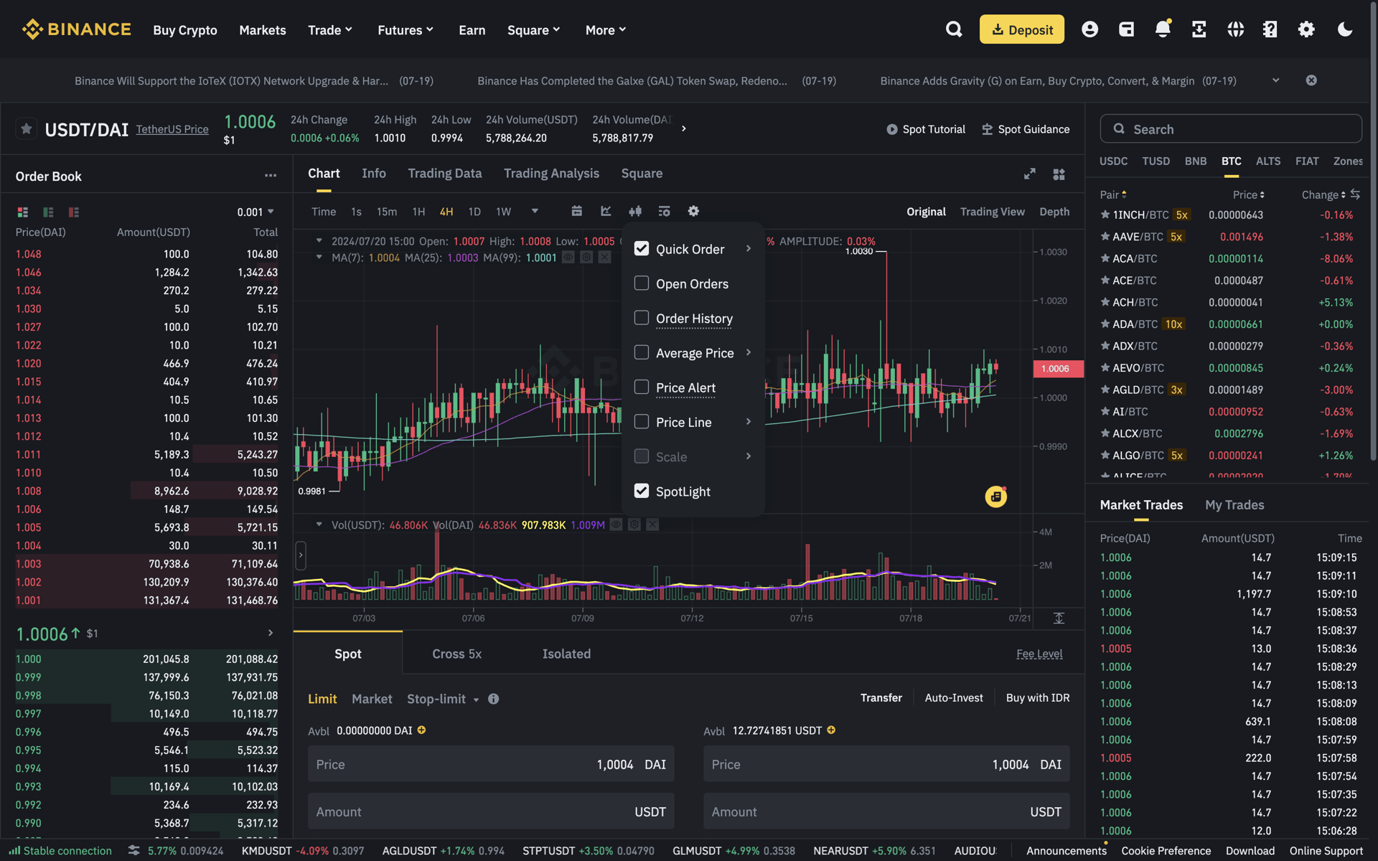
Task: Enable Average Price checkbox
Action: click(x=642, y=352)
